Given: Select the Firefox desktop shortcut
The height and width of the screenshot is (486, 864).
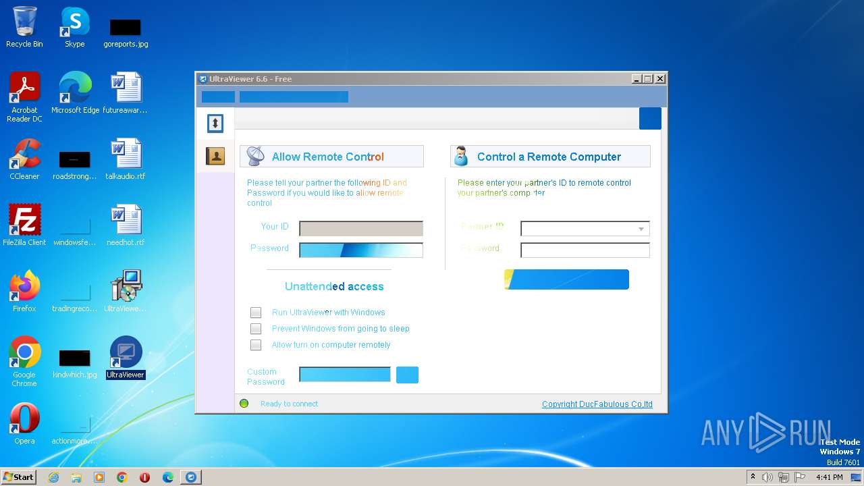Looking at the screenshot, I should click(x=24, y=292).
